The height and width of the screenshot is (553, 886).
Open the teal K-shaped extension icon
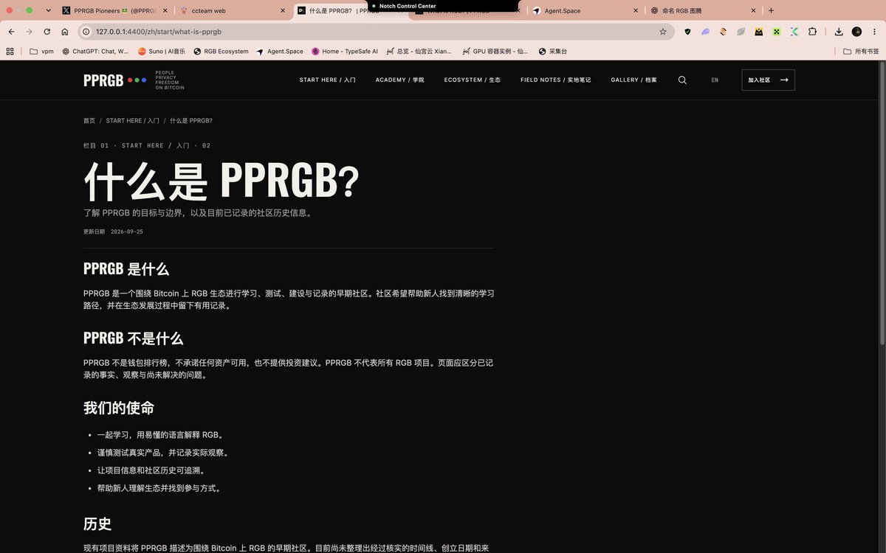pyautogui.click(x=794, y=32)
